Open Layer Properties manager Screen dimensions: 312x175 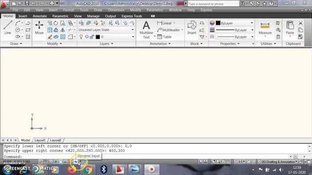tap(81, 23)
